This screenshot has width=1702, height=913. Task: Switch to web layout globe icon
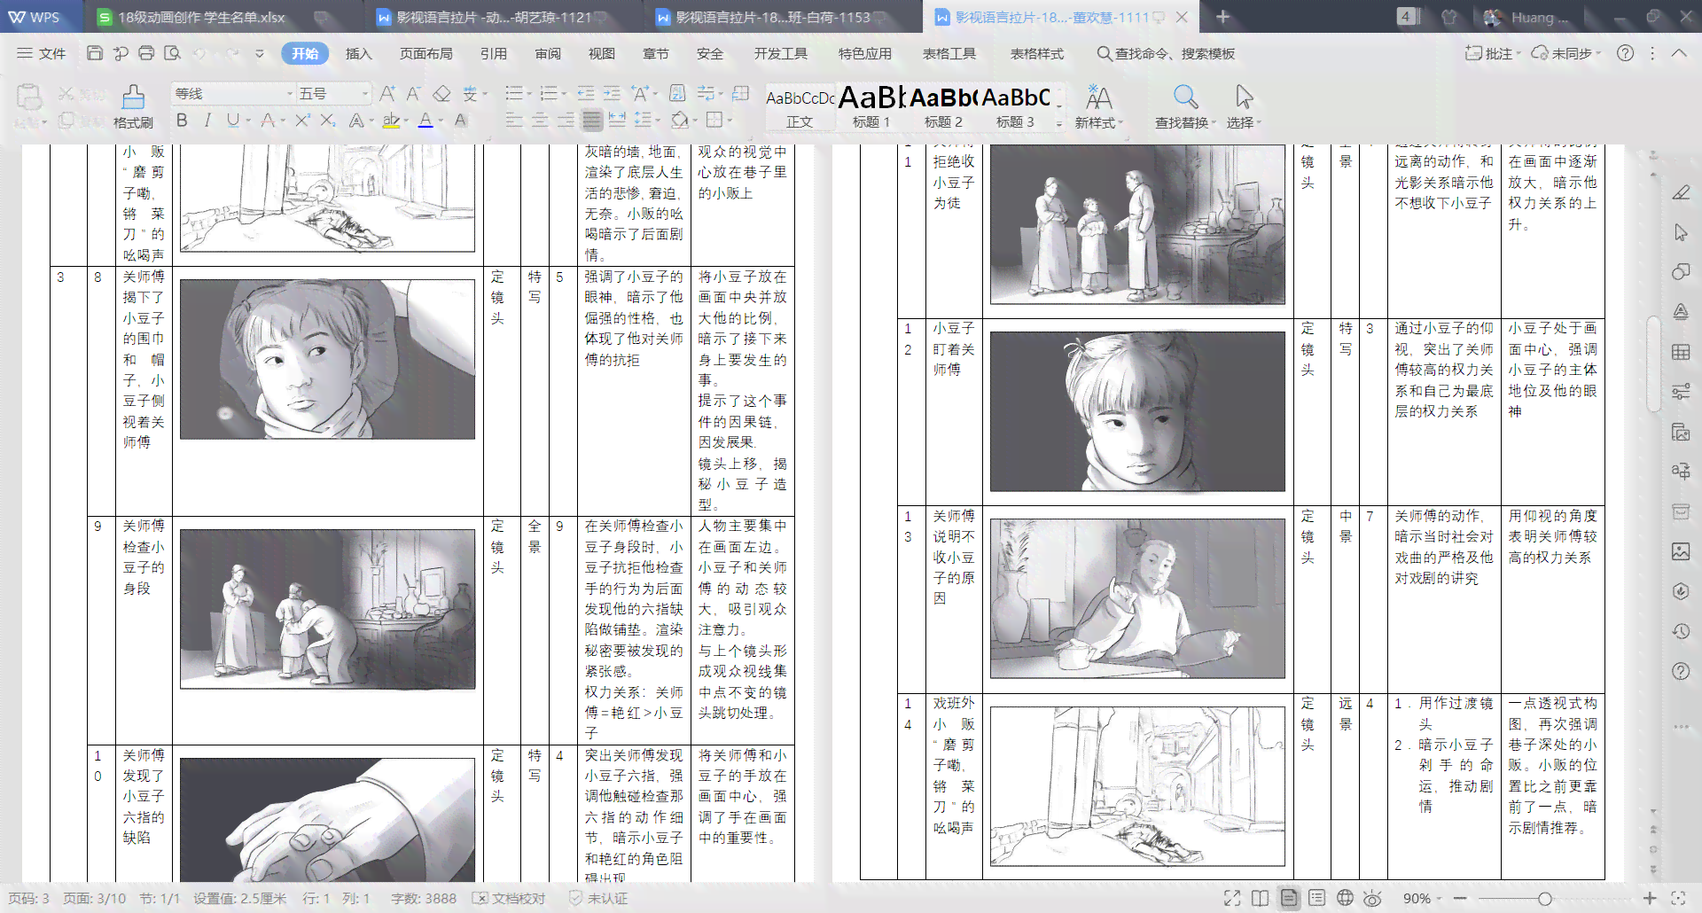click(1345, 899)
